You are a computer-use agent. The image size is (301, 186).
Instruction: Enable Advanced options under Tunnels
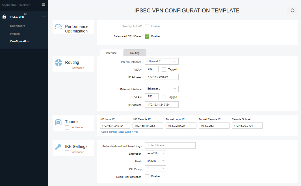pyautogui.click(x=67, y=127)
